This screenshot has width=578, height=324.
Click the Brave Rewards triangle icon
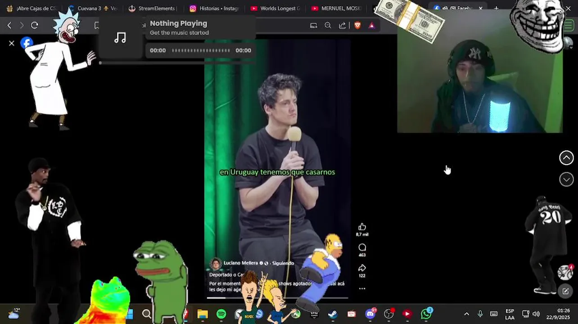coord(371,26)
